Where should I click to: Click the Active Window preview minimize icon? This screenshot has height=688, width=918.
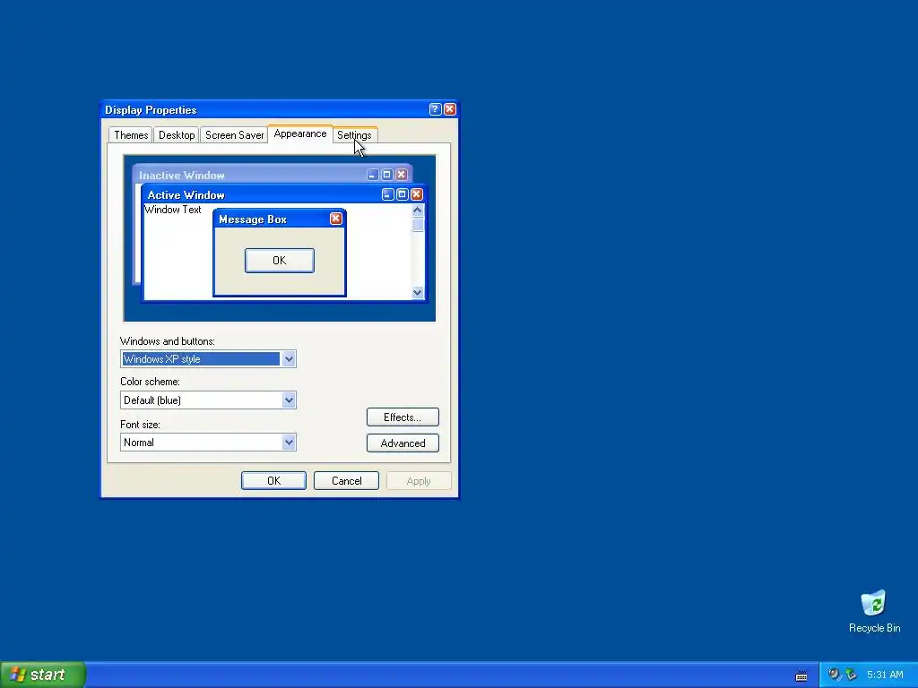387,194
